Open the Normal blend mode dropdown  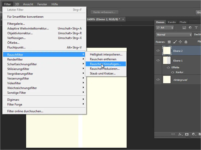[174, 35]
